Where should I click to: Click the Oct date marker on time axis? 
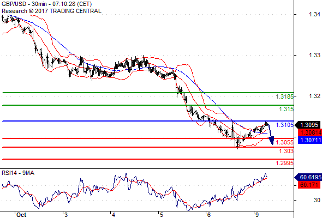(x=21, y=215)
